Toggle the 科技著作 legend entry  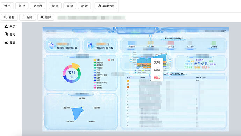98,67
